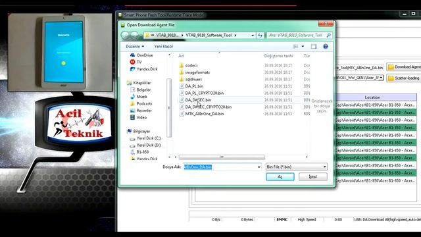The image size is (421, 237).
Task: Click the Dosya Adı filename field
Action: pos(220,167)
